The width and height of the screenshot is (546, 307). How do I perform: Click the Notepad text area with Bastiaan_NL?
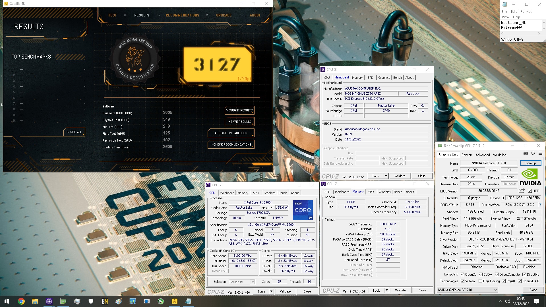coord(520,25)
